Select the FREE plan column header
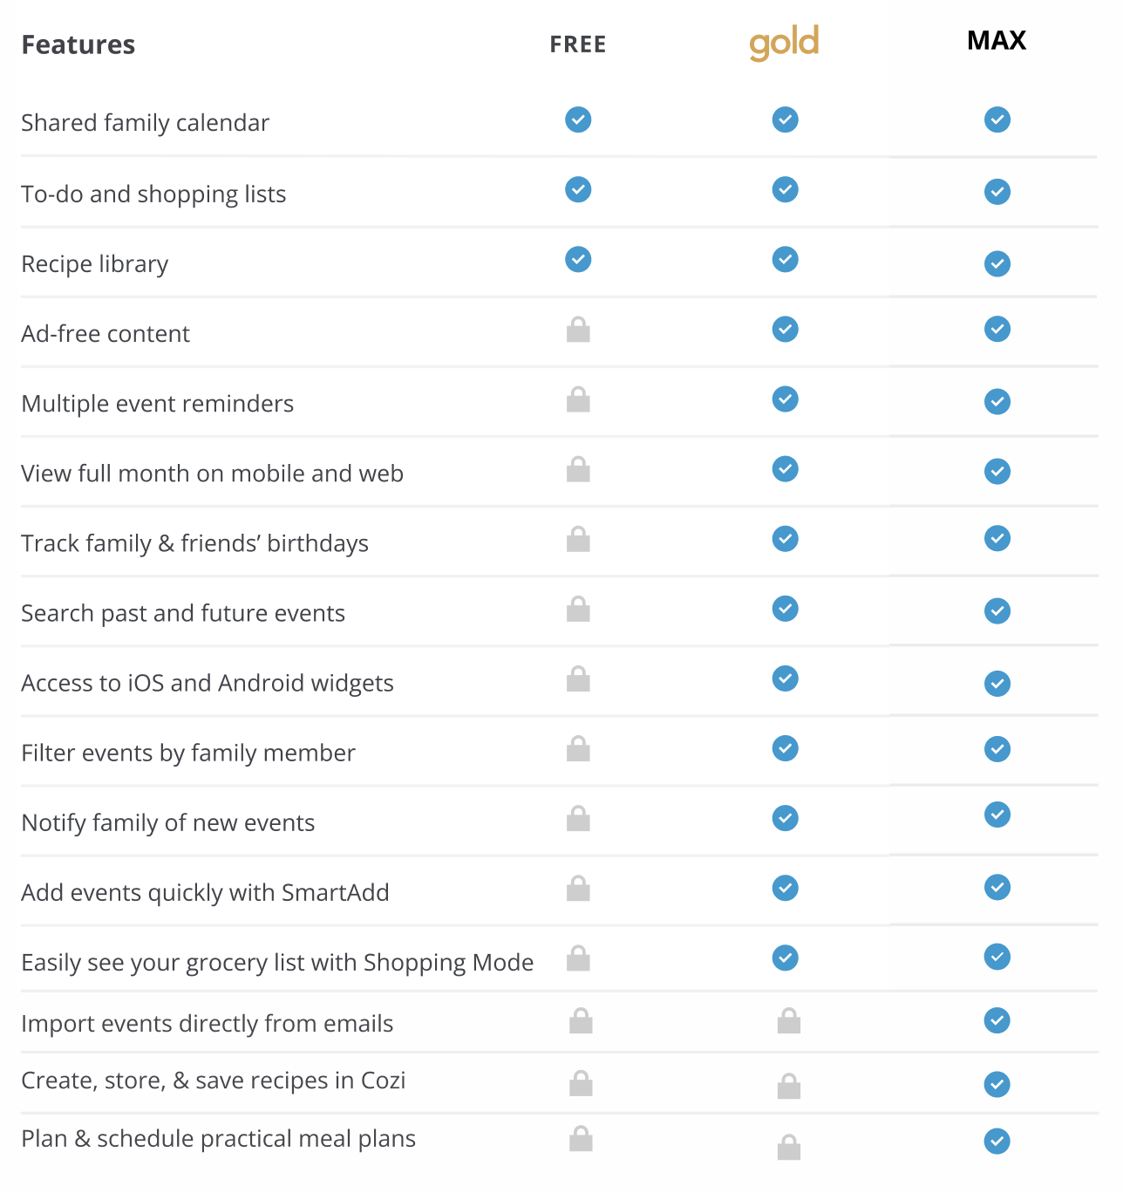The width and height of the screenshot is (1123, 1193). tap(577, 44)
